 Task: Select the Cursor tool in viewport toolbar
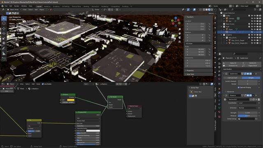pyautogui.click(x=4, y=23)
